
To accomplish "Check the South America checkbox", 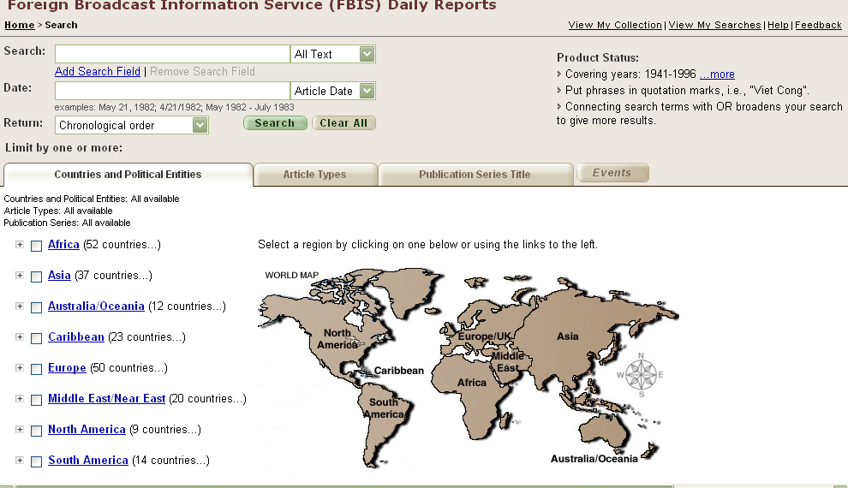I will click(36, 461).
